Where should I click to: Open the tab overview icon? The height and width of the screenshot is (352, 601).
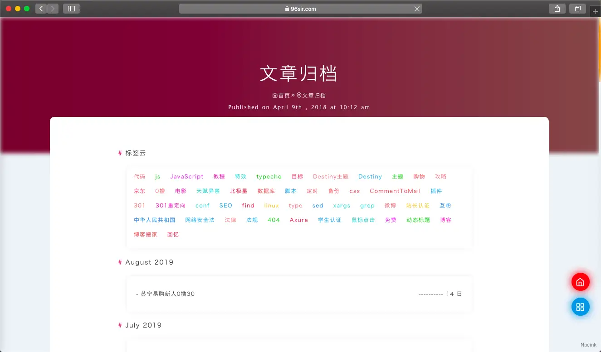tap(577, 8)
